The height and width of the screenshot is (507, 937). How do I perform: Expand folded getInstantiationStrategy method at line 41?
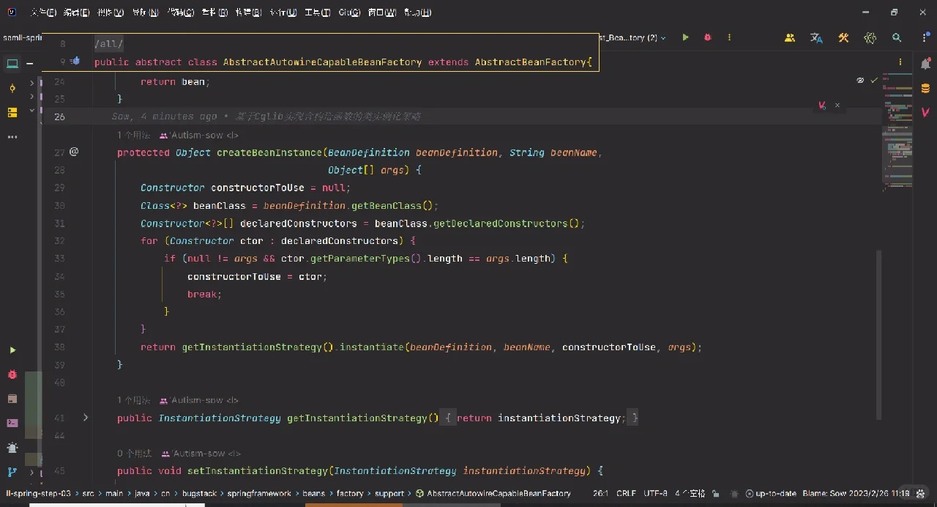click(86, 418)
